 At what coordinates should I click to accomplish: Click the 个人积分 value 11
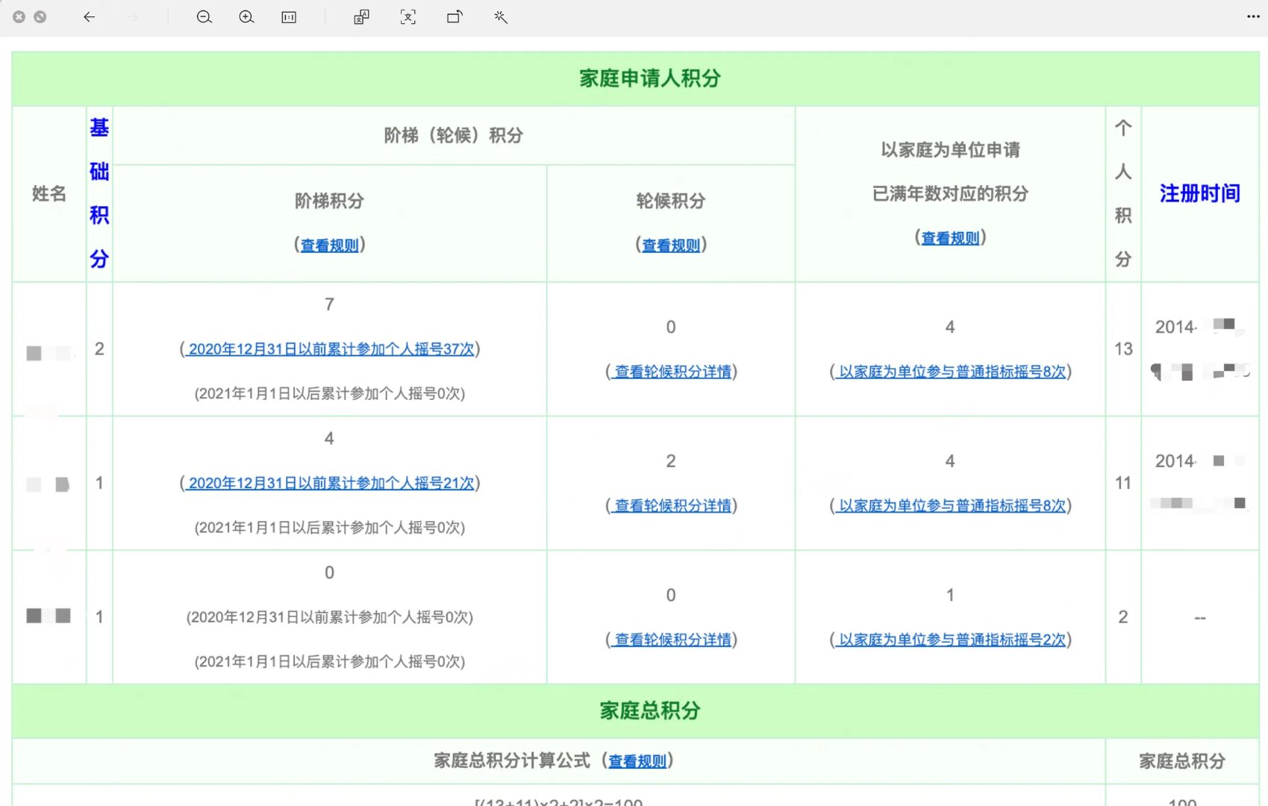(x=1123, y=484)
